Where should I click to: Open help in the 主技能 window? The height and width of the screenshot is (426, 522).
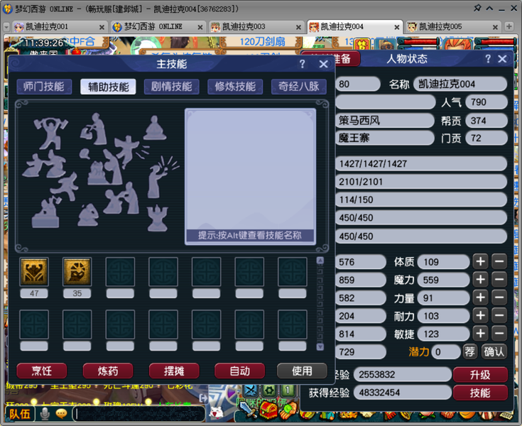point(302,64)
